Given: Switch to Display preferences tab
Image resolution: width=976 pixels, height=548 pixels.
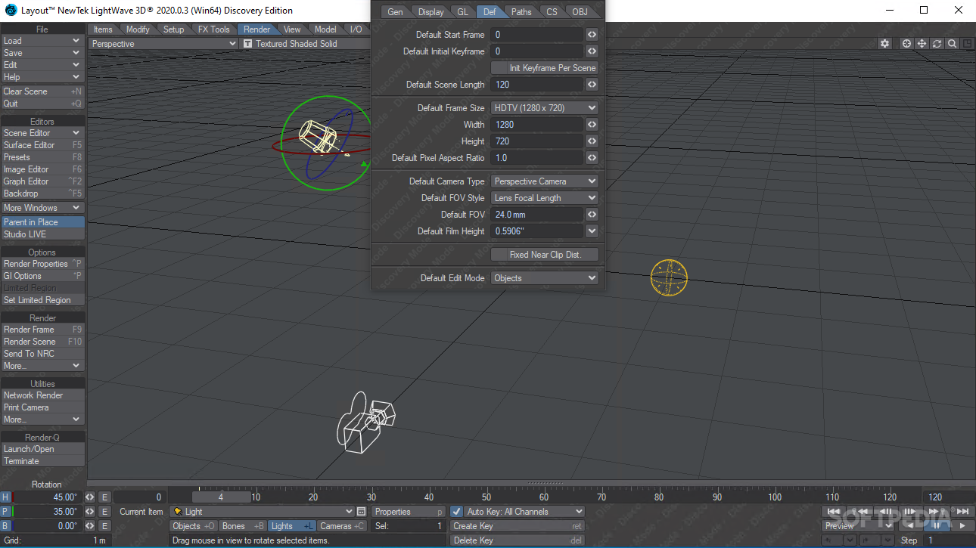Looking at the screenshot, I should 431,11.
